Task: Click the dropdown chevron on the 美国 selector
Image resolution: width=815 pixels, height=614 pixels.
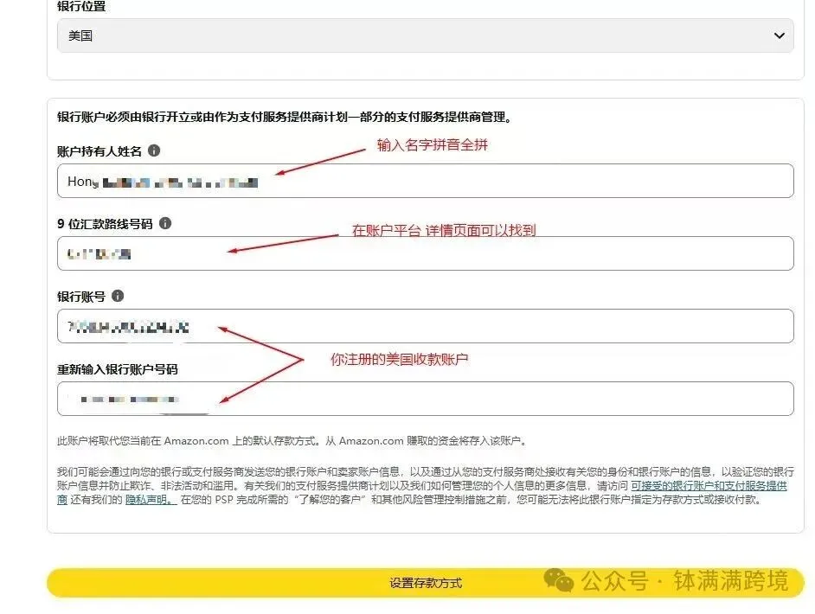Action: (x=778, y=35)
